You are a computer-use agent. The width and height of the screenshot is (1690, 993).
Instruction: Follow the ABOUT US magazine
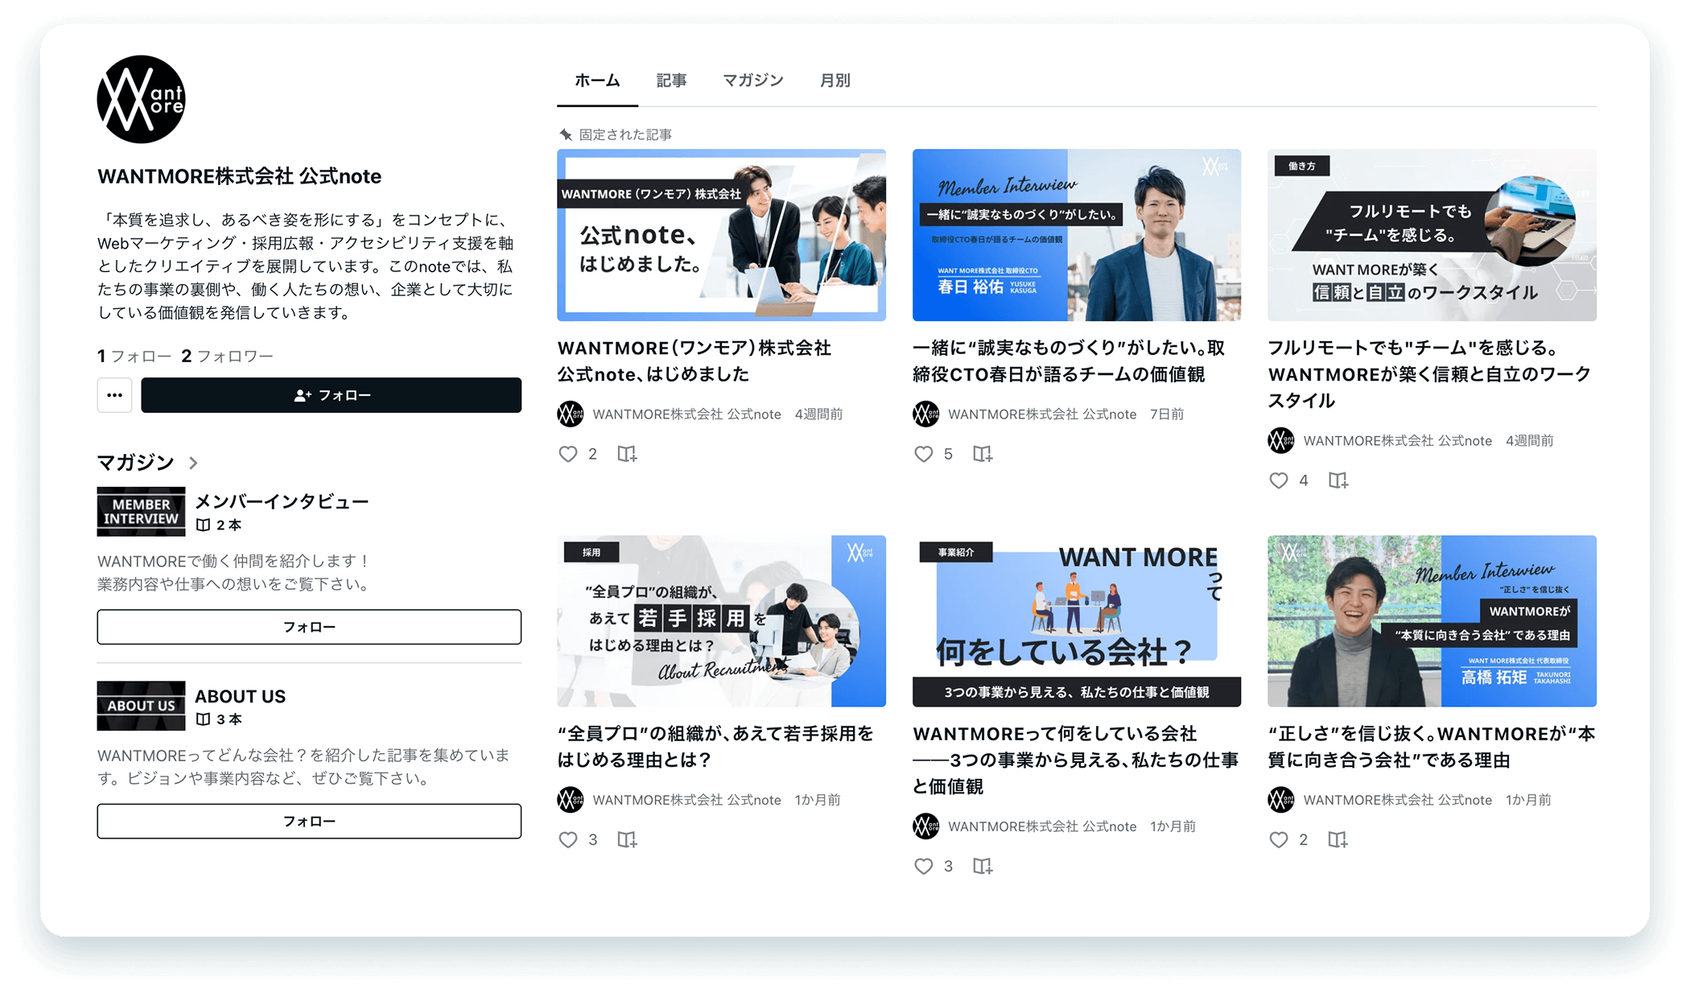point(309,822)
